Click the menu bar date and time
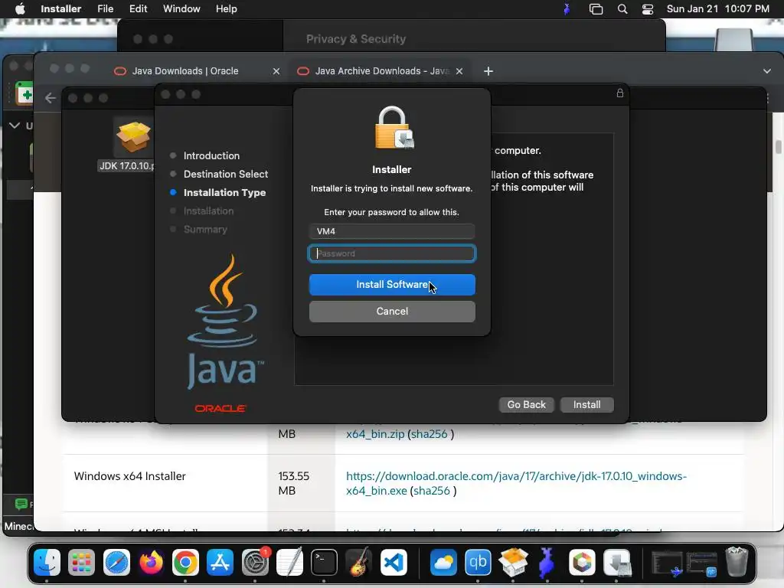 (x=717, y=9)
